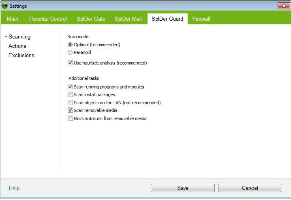Uncheck Scan running programs and modules
291x200 pixels.
(x=71, y=87)
